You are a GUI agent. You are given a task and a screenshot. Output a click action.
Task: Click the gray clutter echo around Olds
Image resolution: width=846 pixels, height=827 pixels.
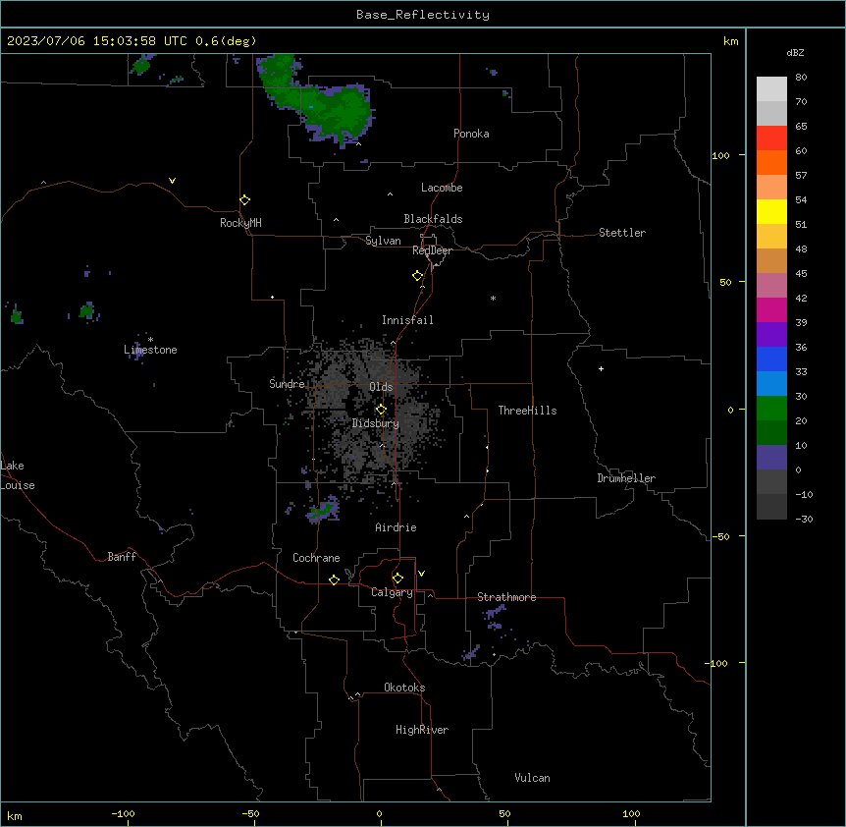pos(372,411)
